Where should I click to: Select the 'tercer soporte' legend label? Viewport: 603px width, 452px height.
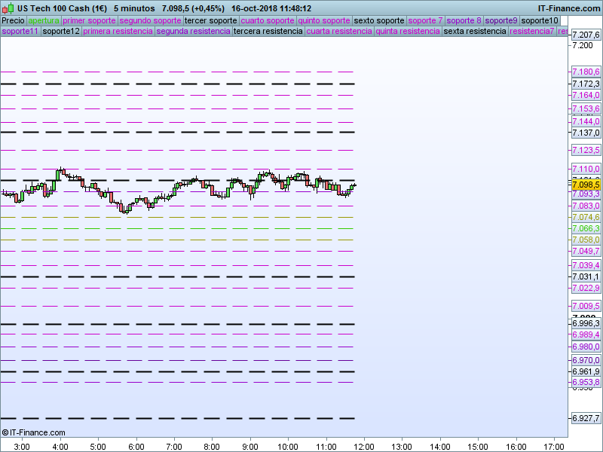tap(211, 21)
